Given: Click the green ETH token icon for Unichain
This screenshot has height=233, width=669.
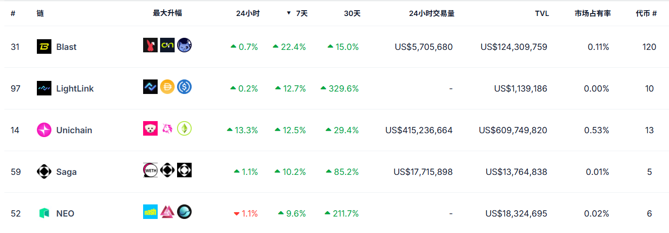Looking at the screenshot, I should point(184,128).
